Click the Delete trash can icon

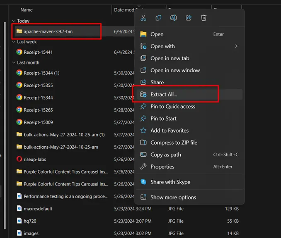tap(203, 18)
